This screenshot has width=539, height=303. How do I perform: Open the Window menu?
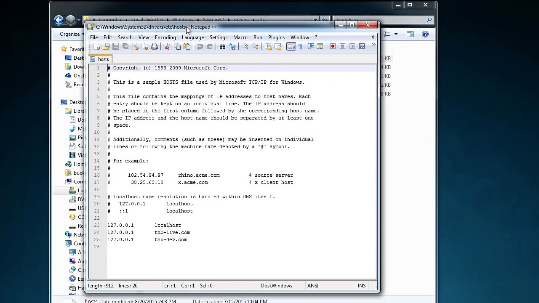pyautogui.click(x=300, y=37)
